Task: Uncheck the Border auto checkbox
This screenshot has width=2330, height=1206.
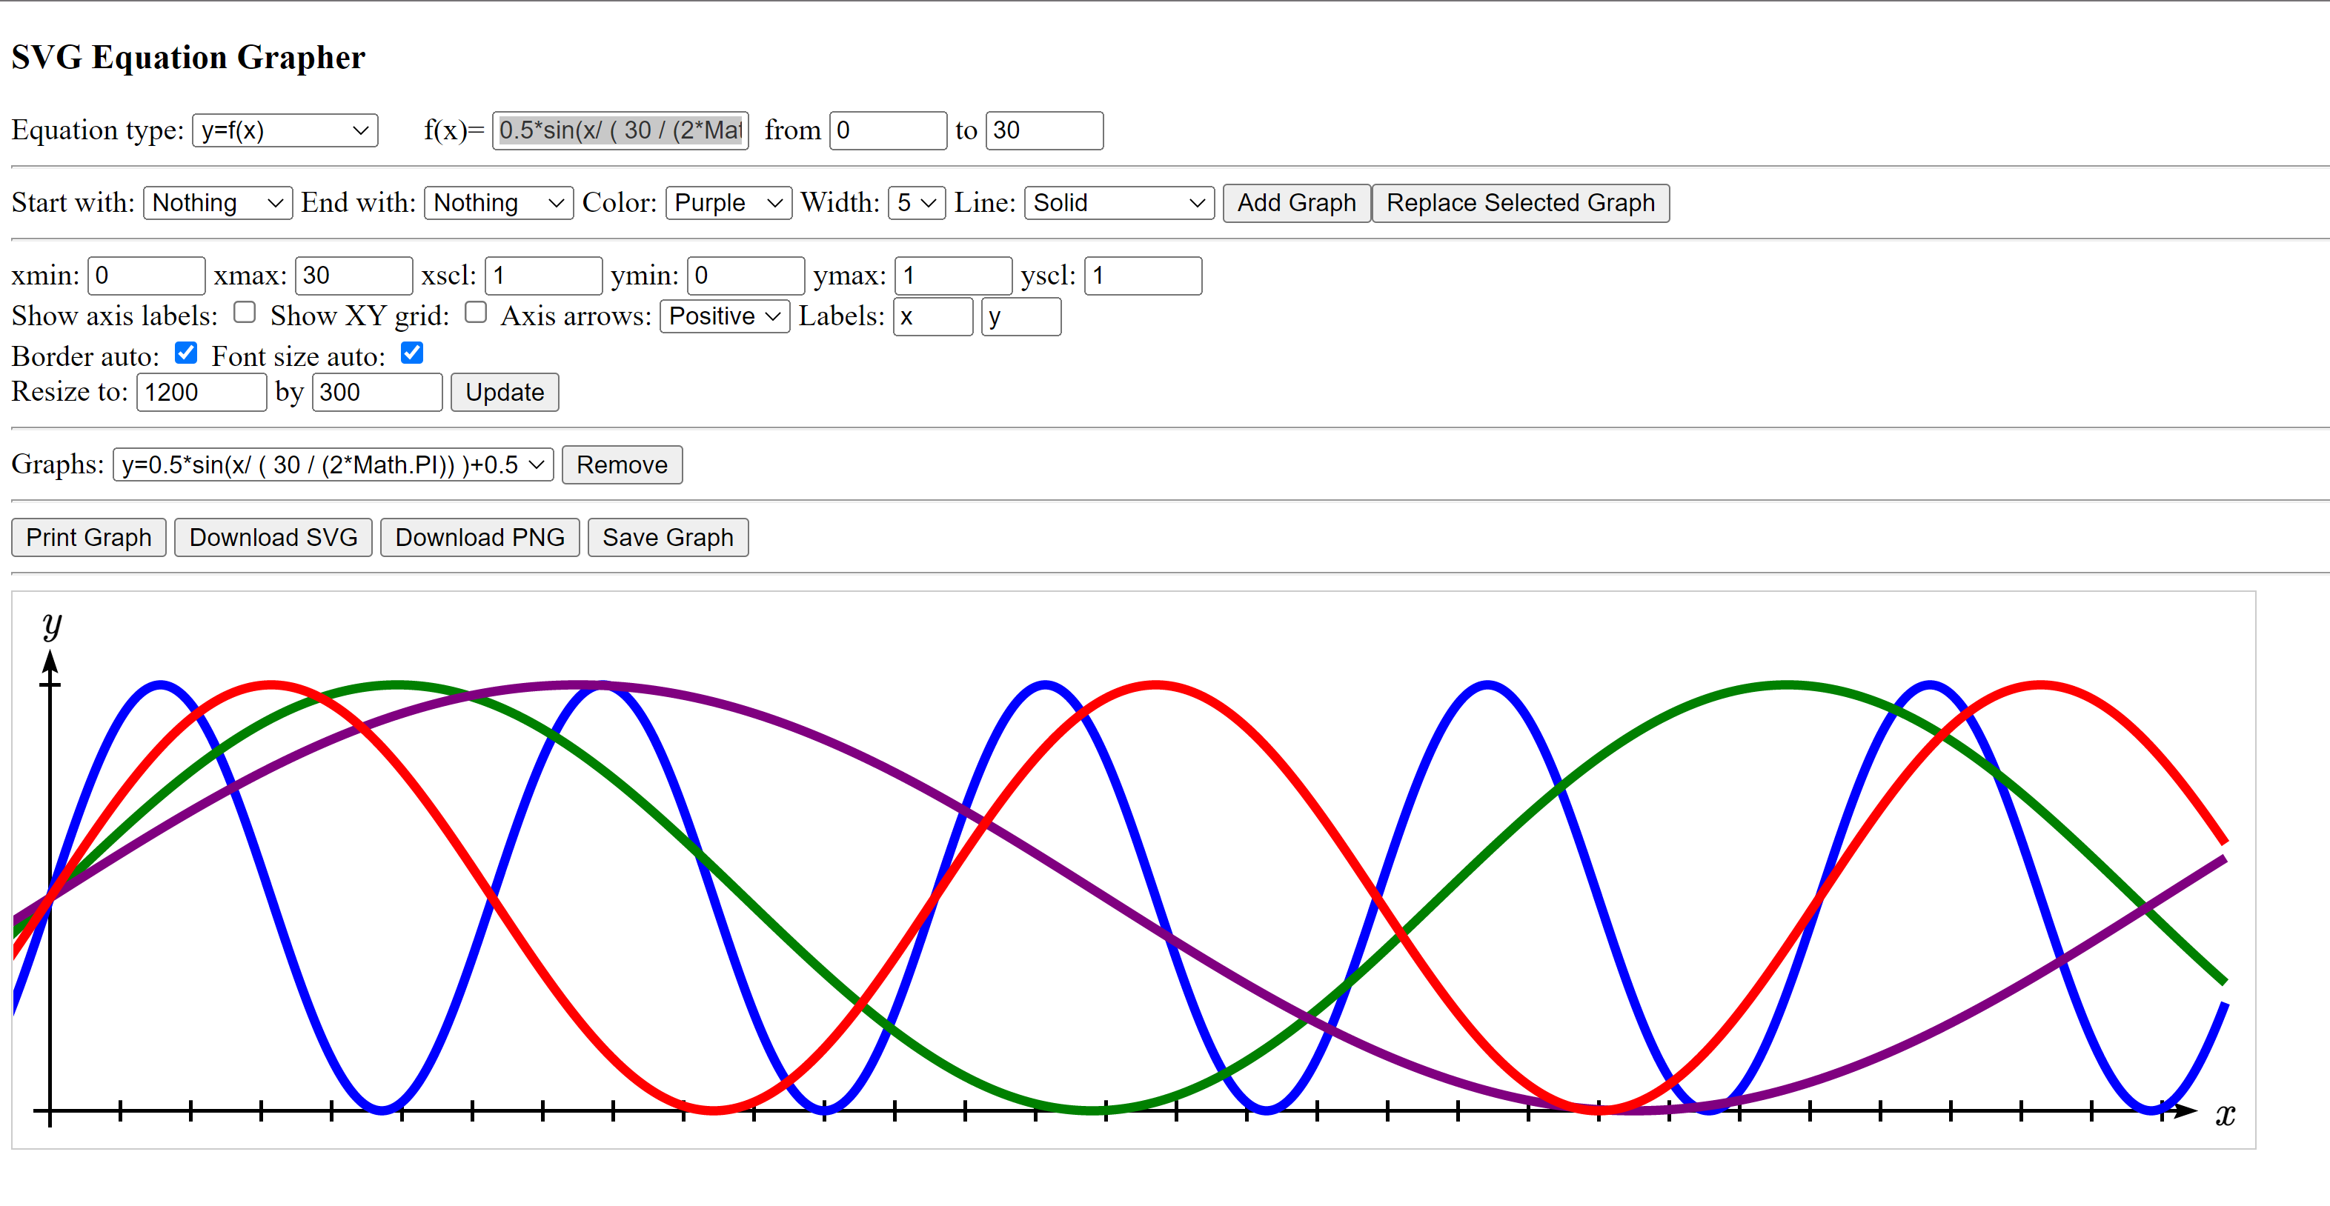Action: pyautogui.click(x=186, y=353)
